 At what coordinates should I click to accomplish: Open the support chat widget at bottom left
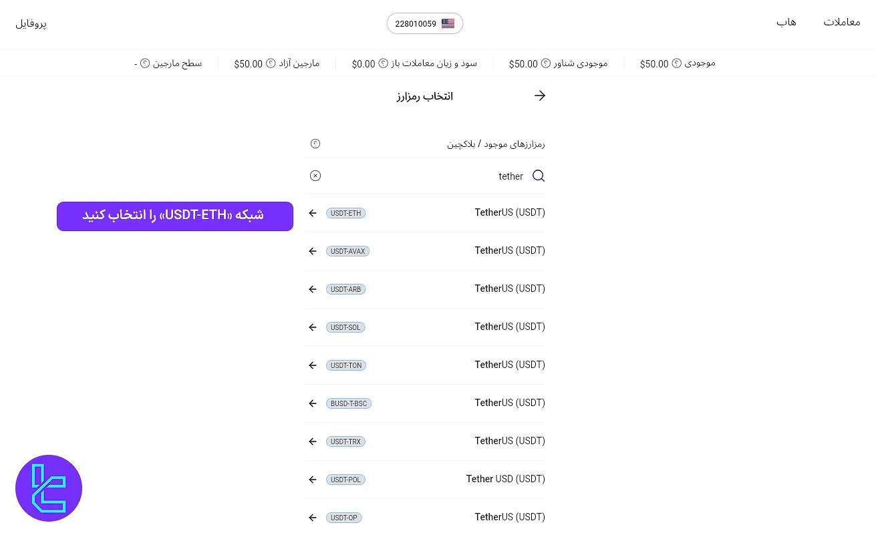tap(49, 488)
